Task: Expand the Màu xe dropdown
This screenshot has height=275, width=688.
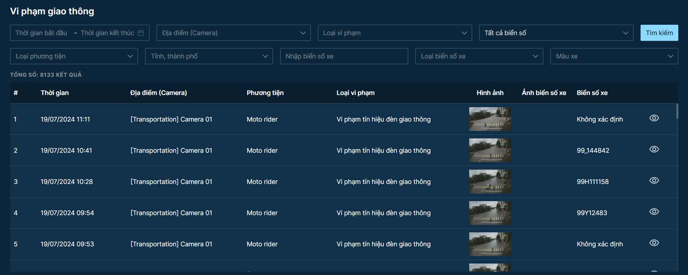Action: [614, 56]
